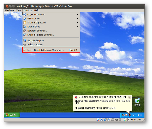Click the keyboard capture arrow icon
Image resolution: width=152 pixels, height=129 pixels.
tap(129, 120)
